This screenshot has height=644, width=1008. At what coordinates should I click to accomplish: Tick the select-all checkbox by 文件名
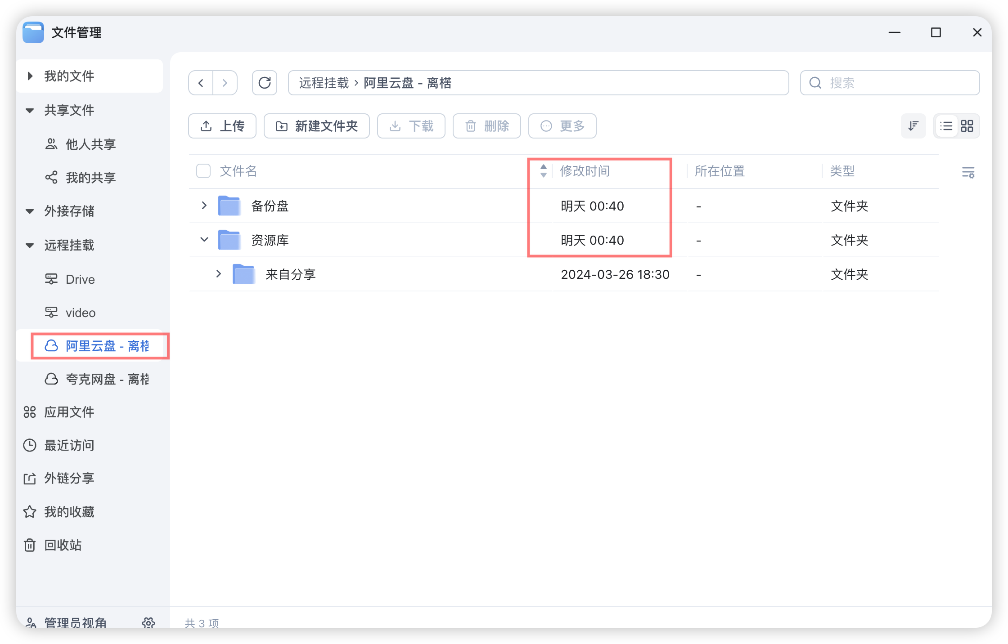click(x=203, y=171)
